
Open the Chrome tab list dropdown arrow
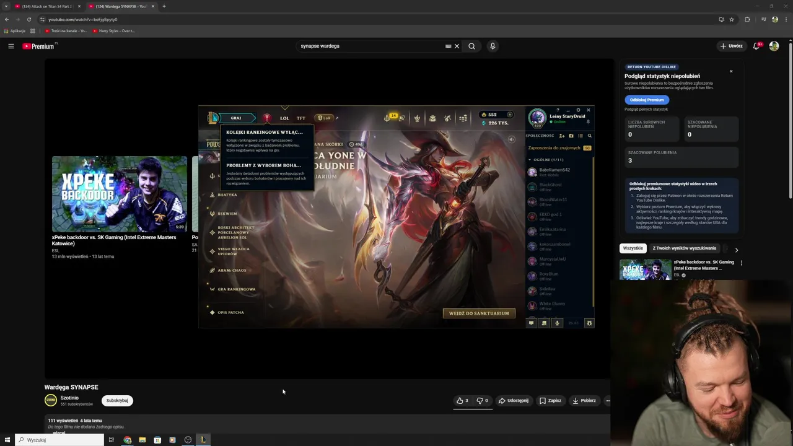(x=6, y=6)
